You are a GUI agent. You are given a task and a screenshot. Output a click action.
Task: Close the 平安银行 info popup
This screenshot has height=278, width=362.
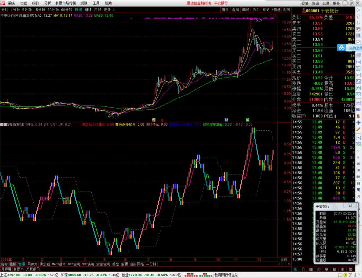[350, 205]
